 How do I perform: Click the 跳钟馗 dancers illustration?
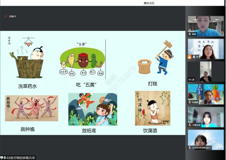click(x=31, y=108)
